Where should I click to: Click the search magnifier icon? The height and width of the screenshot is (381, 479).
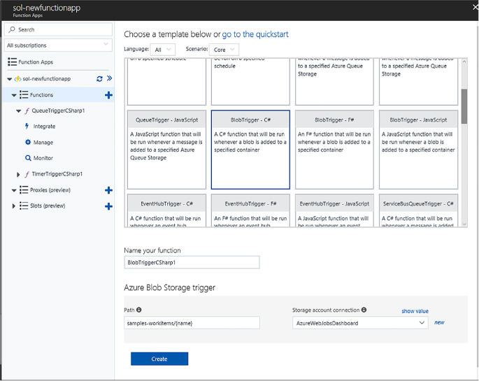point(12,29)
